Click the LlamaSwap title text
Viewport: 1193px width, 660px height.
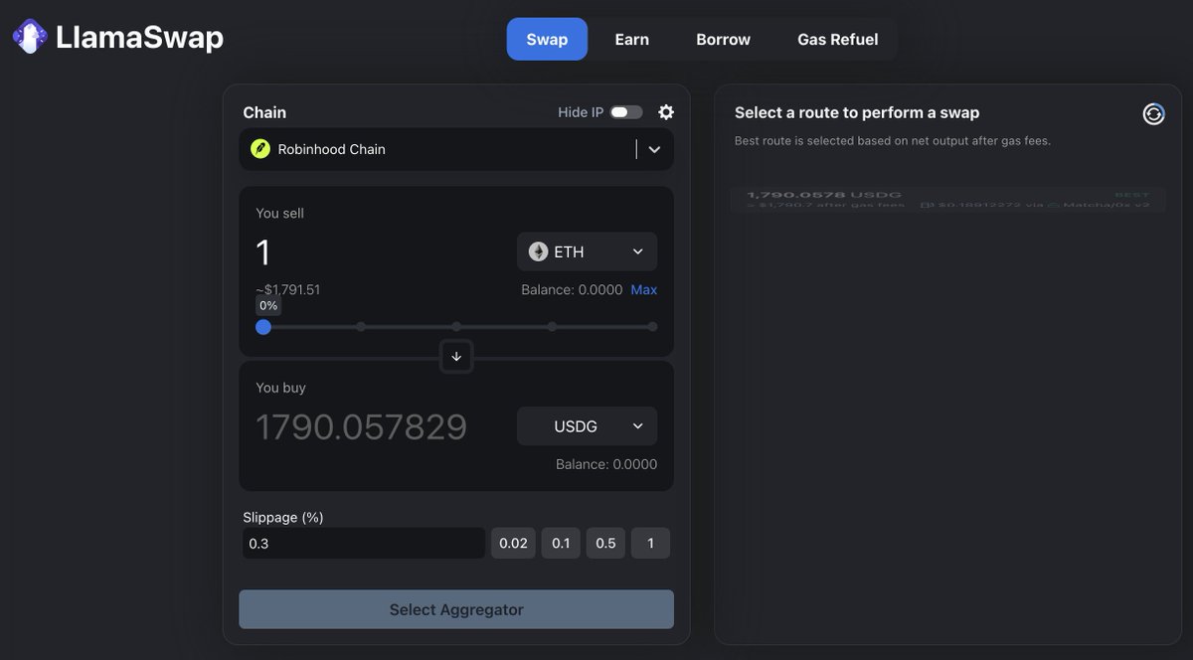point(139,38)
